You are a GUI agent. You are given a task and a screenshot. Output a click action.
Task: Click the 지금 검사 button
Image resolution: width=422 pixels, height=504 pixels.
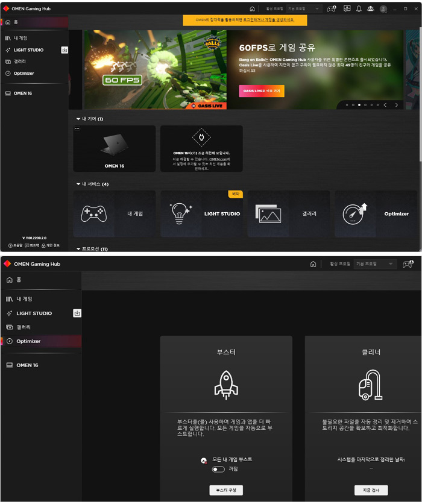pyautogui.click(x=371, y=491)
